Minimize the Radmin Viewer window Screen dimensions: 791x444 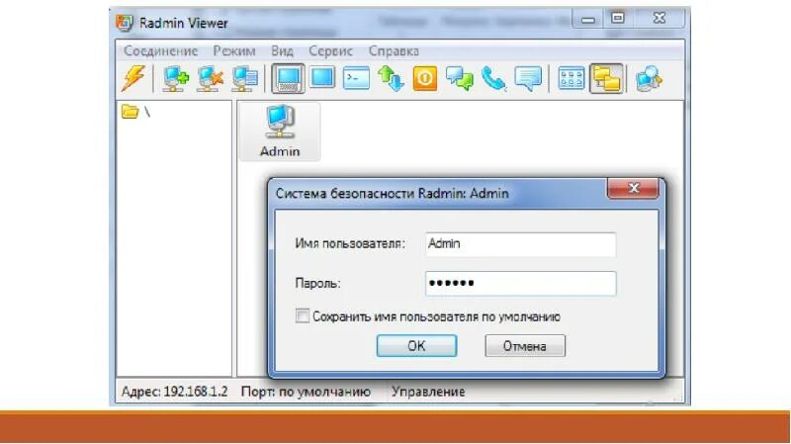click(587, 19)
